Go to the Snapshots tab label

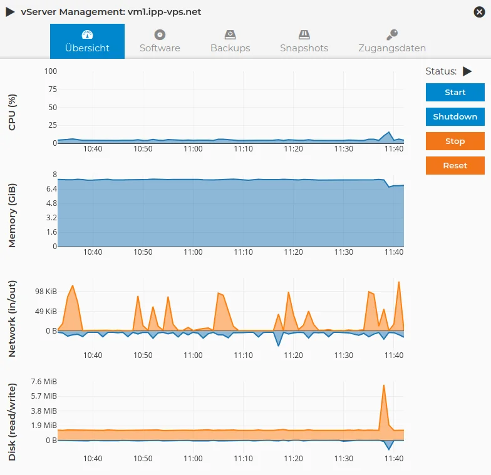(304, 48)
